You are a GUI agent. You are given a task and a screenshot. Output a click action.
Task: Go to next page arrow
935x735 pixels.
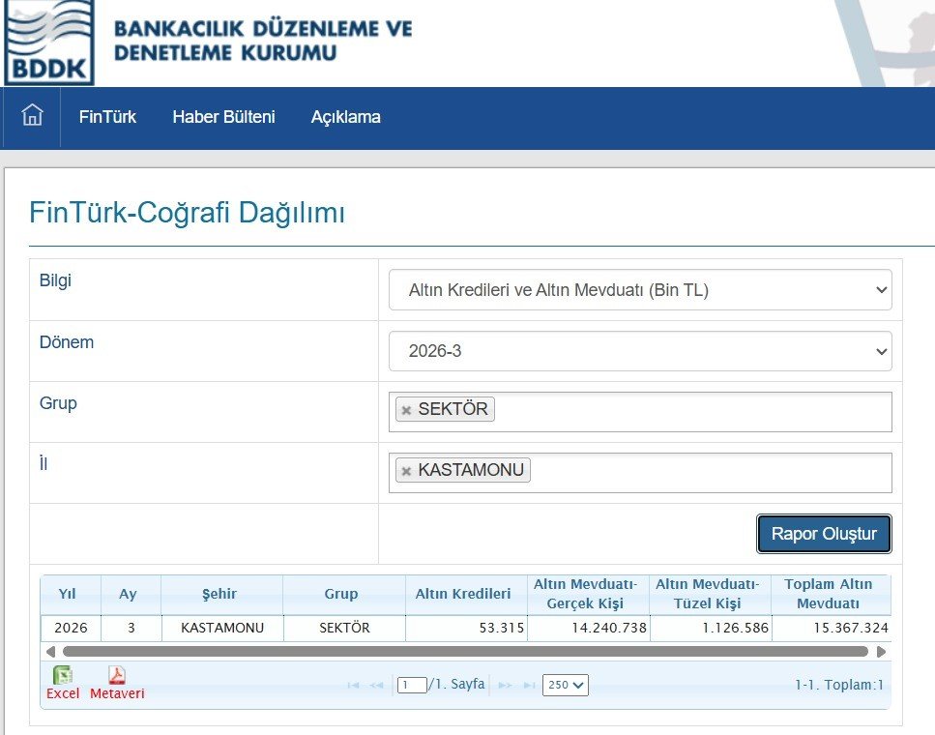tap(505, 685)
